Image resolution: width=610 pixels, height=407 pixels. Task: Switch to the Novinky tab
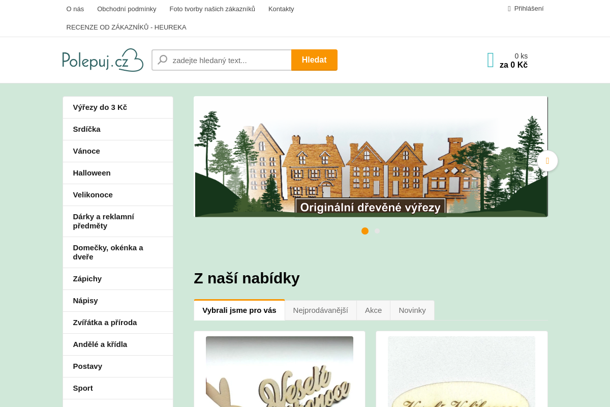[x=412, y=310]
